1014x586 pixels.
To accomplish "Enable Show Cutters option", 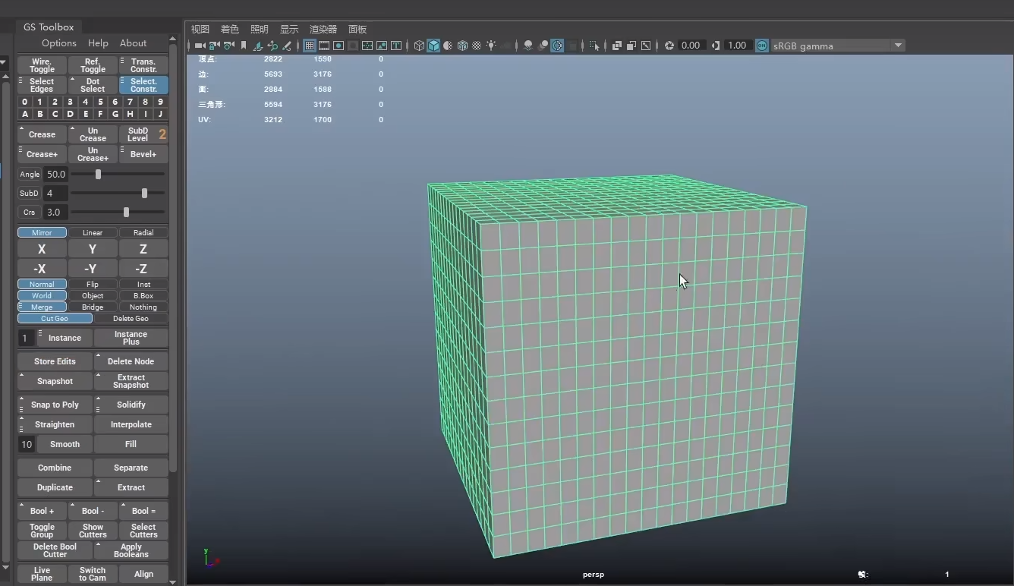I will pos(92,531).
